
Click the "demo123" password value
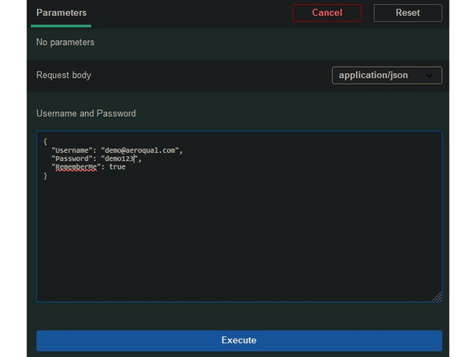(120, 158)
